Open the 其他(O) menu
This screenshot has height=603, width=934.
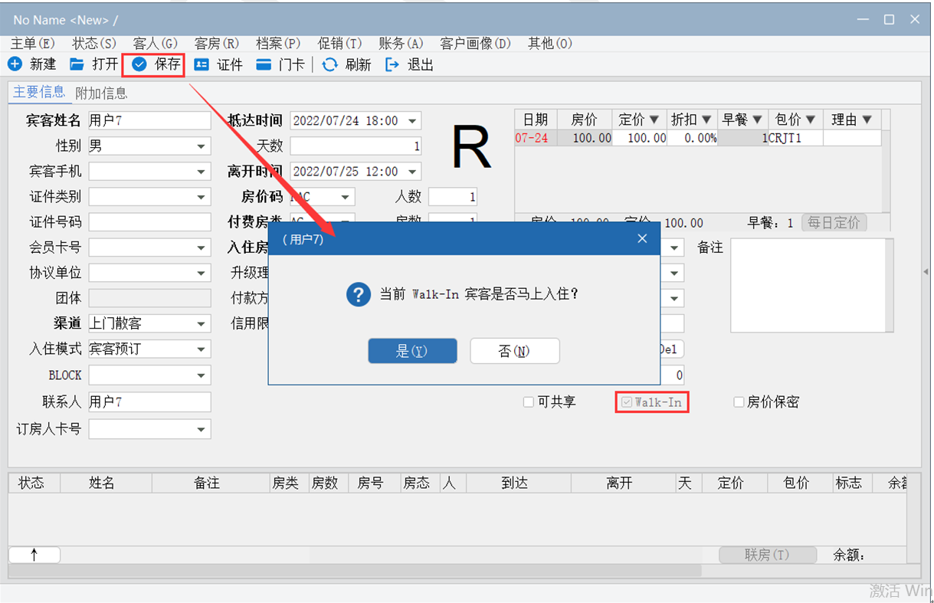(x=550, y=43)
